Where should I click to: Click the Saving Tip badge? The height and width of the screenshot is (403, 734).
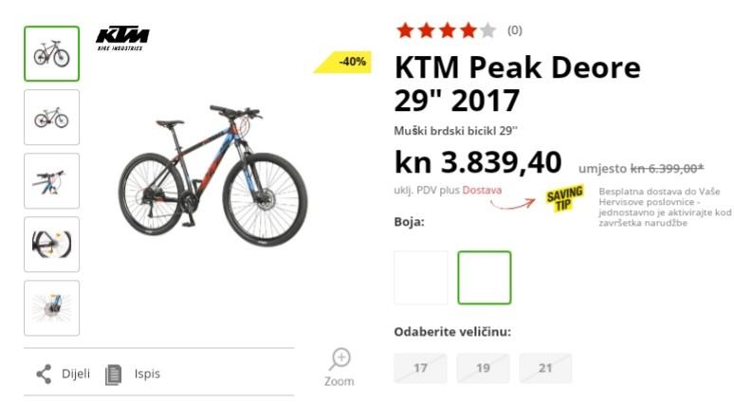(x=564, y=198)
